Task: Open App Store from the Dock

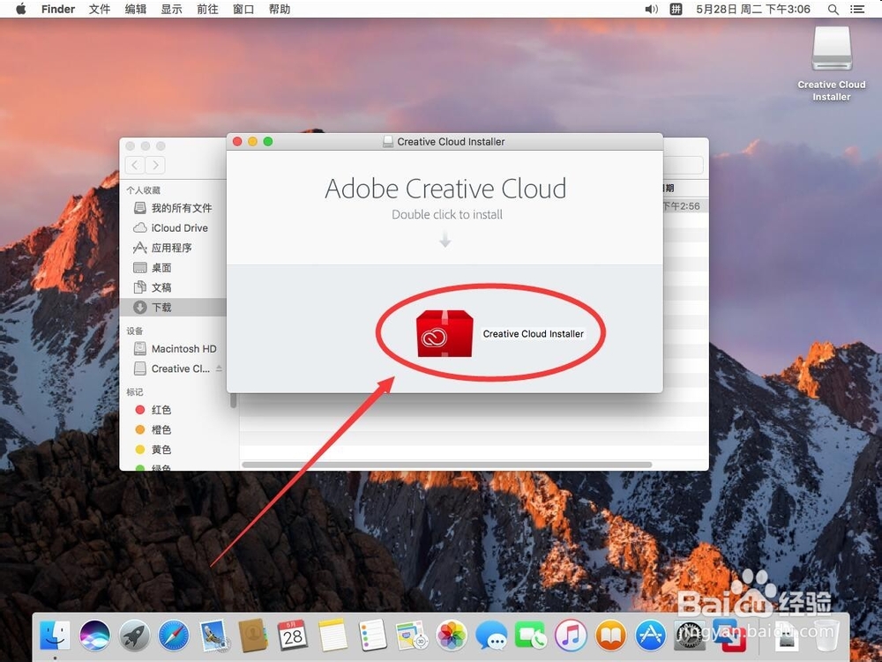Action: coord(650,636)
